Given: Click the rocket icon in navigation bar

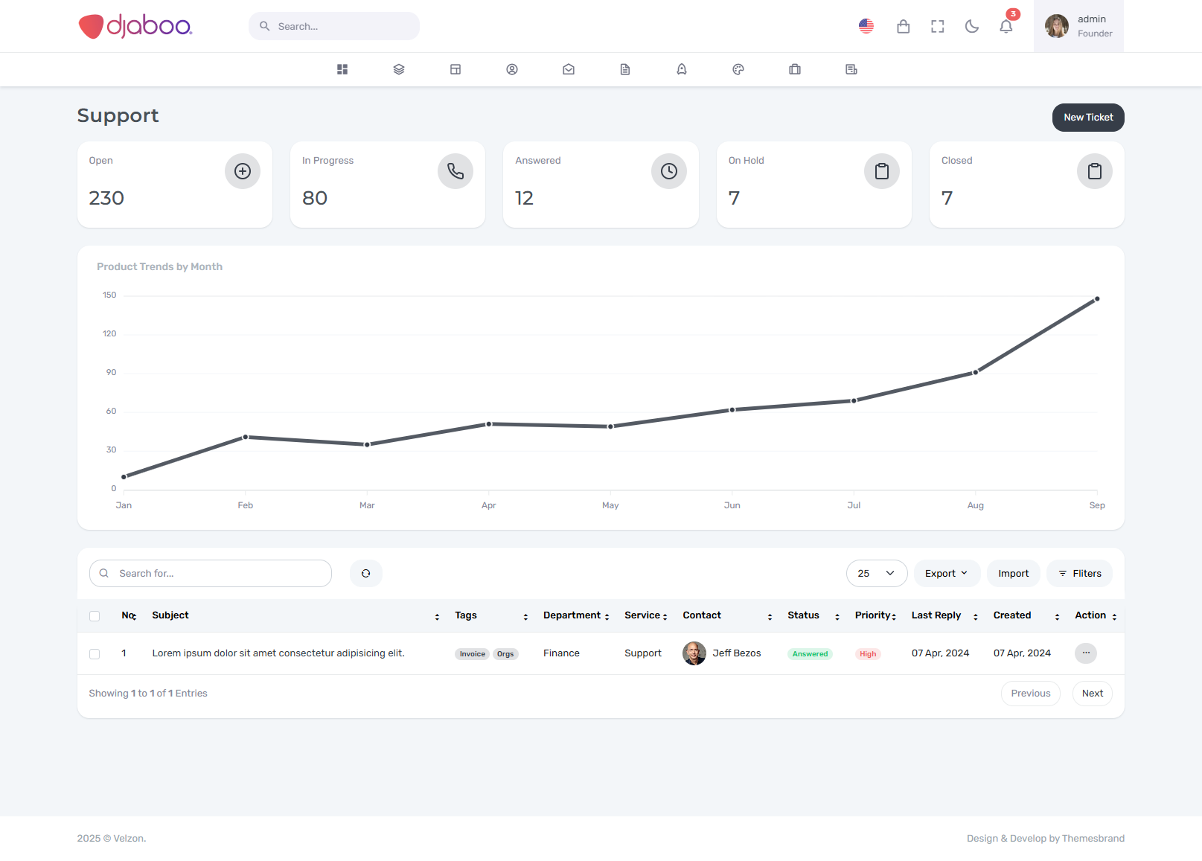Looking at the screenshot, I should (x=682, y=69).
